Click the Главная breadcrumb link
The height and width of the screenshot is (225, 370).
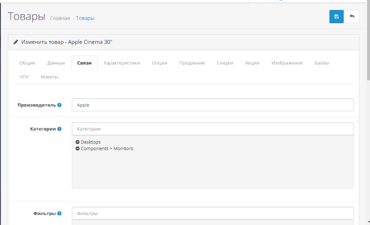[x=60, y=18]
